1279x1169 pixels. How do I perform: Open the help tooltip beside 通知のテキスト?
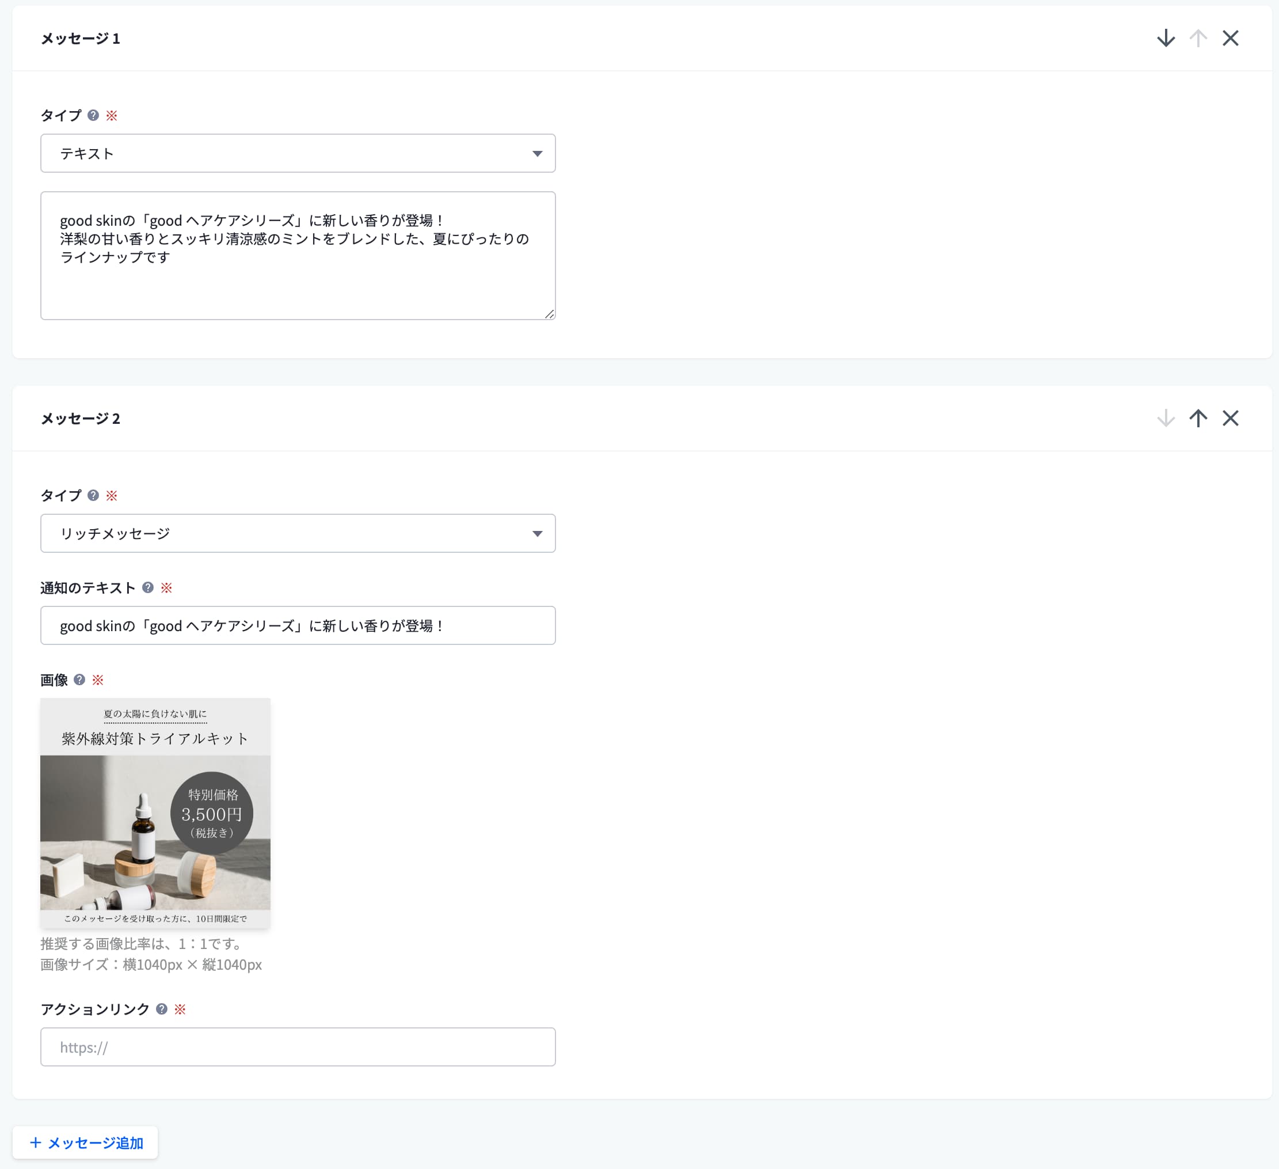[x=148, y=588]
